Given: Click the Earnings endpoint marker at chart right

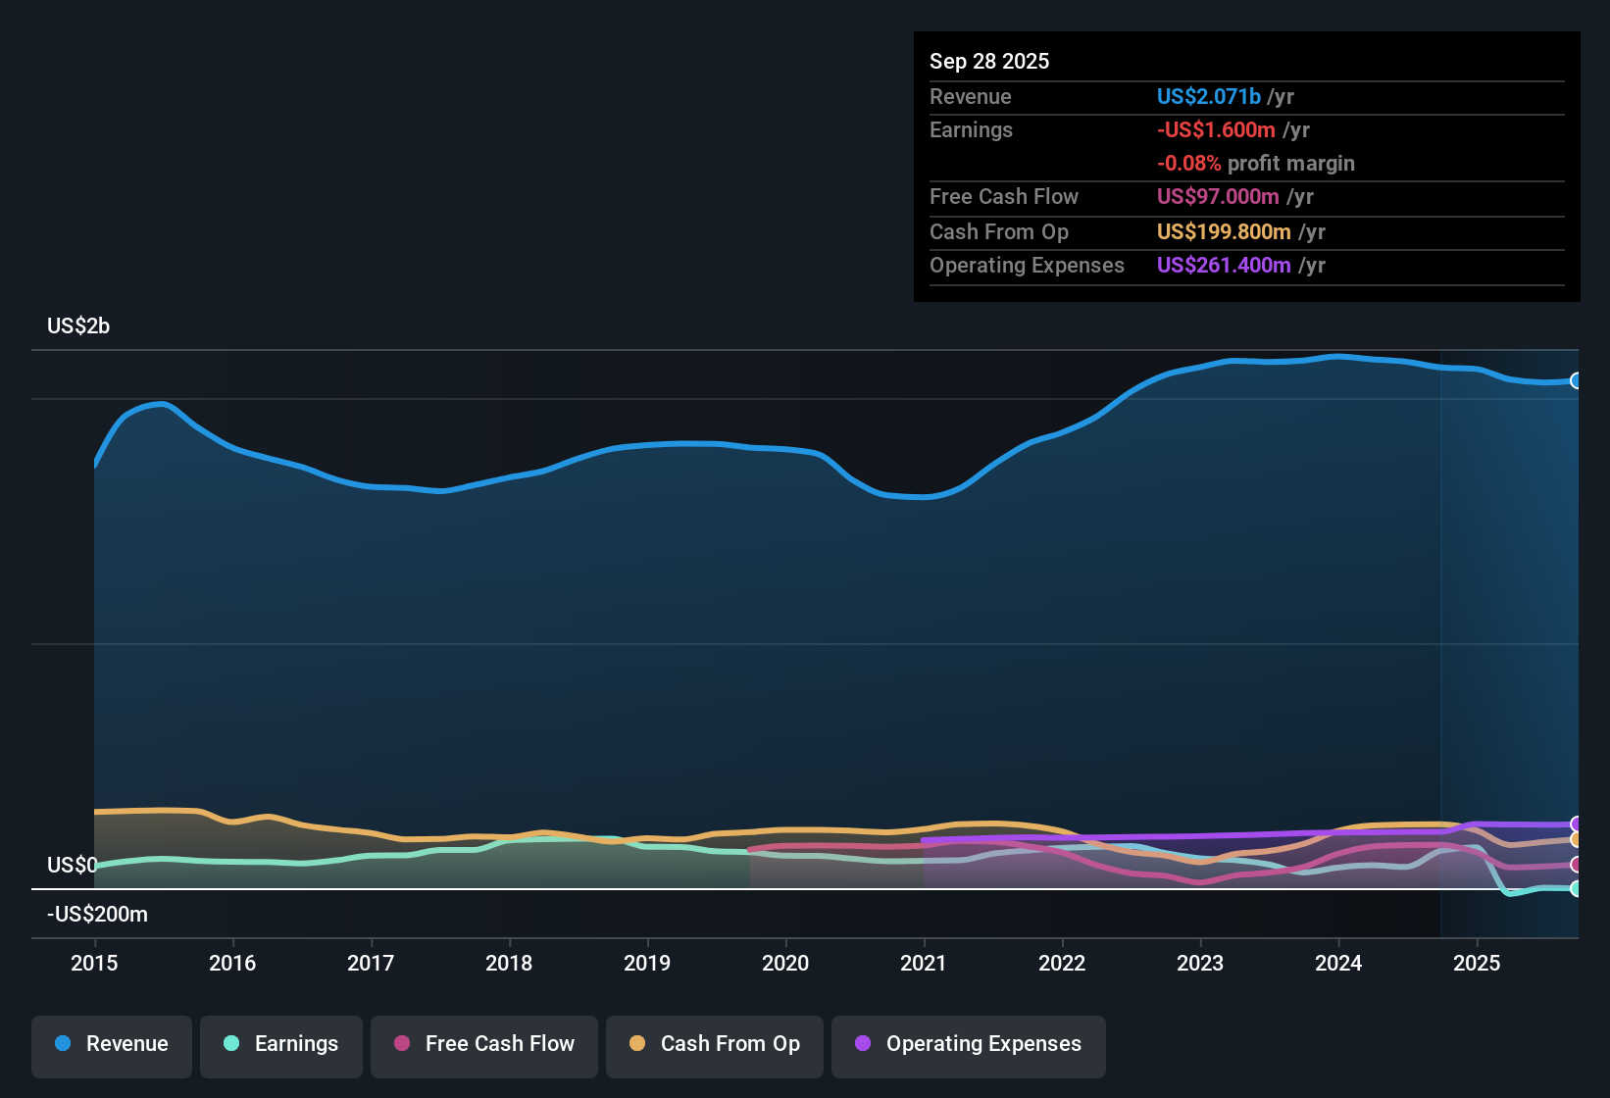Looking at the screenshot, I should (x=1577, y=890).
